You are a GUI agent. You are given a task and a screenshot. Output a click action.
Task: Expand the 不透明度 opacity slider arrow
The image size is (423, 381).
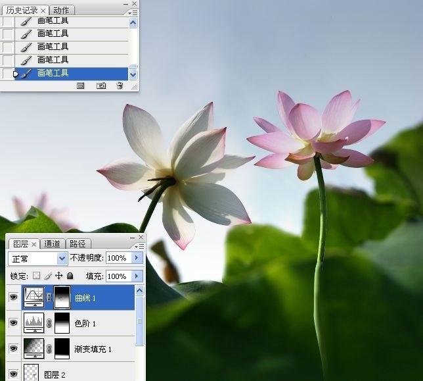click(137, 258)
